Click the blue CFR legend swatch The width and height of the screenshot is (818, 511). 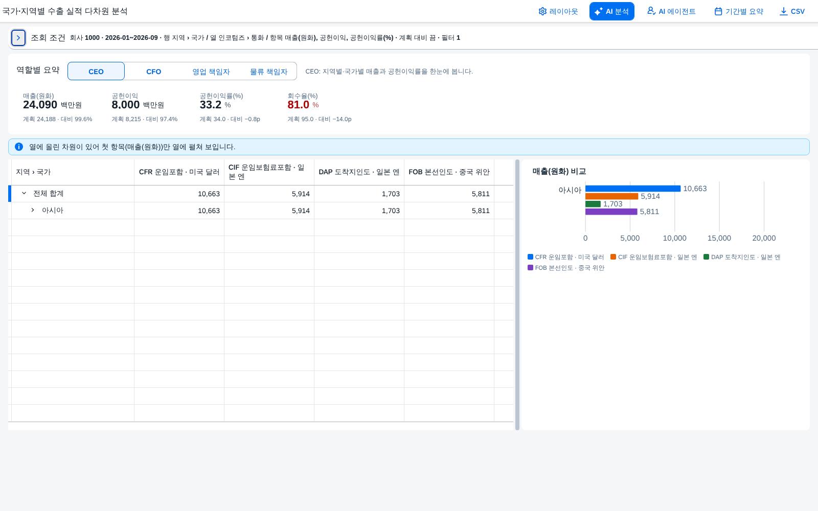click(x=530, y=257)
